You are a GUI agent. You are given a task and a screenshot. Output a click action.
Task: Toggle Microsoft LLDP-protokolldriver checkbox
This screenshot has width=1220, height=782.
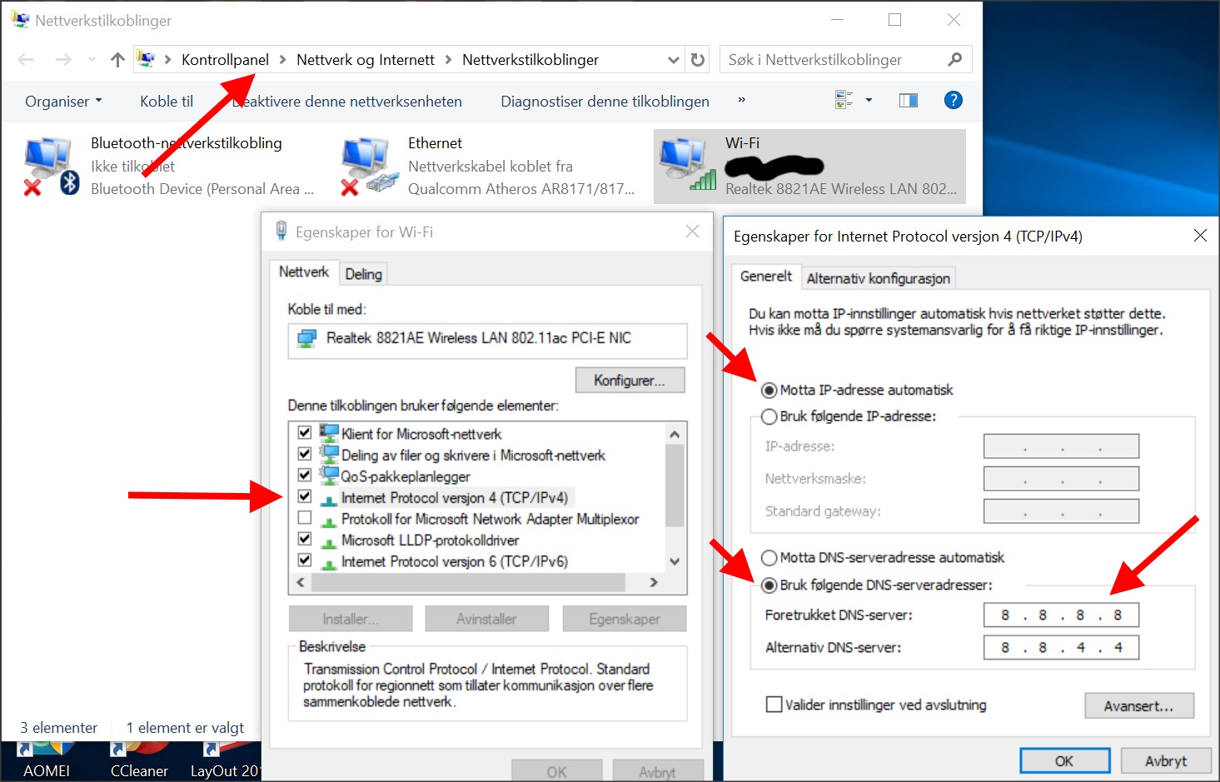305,540
